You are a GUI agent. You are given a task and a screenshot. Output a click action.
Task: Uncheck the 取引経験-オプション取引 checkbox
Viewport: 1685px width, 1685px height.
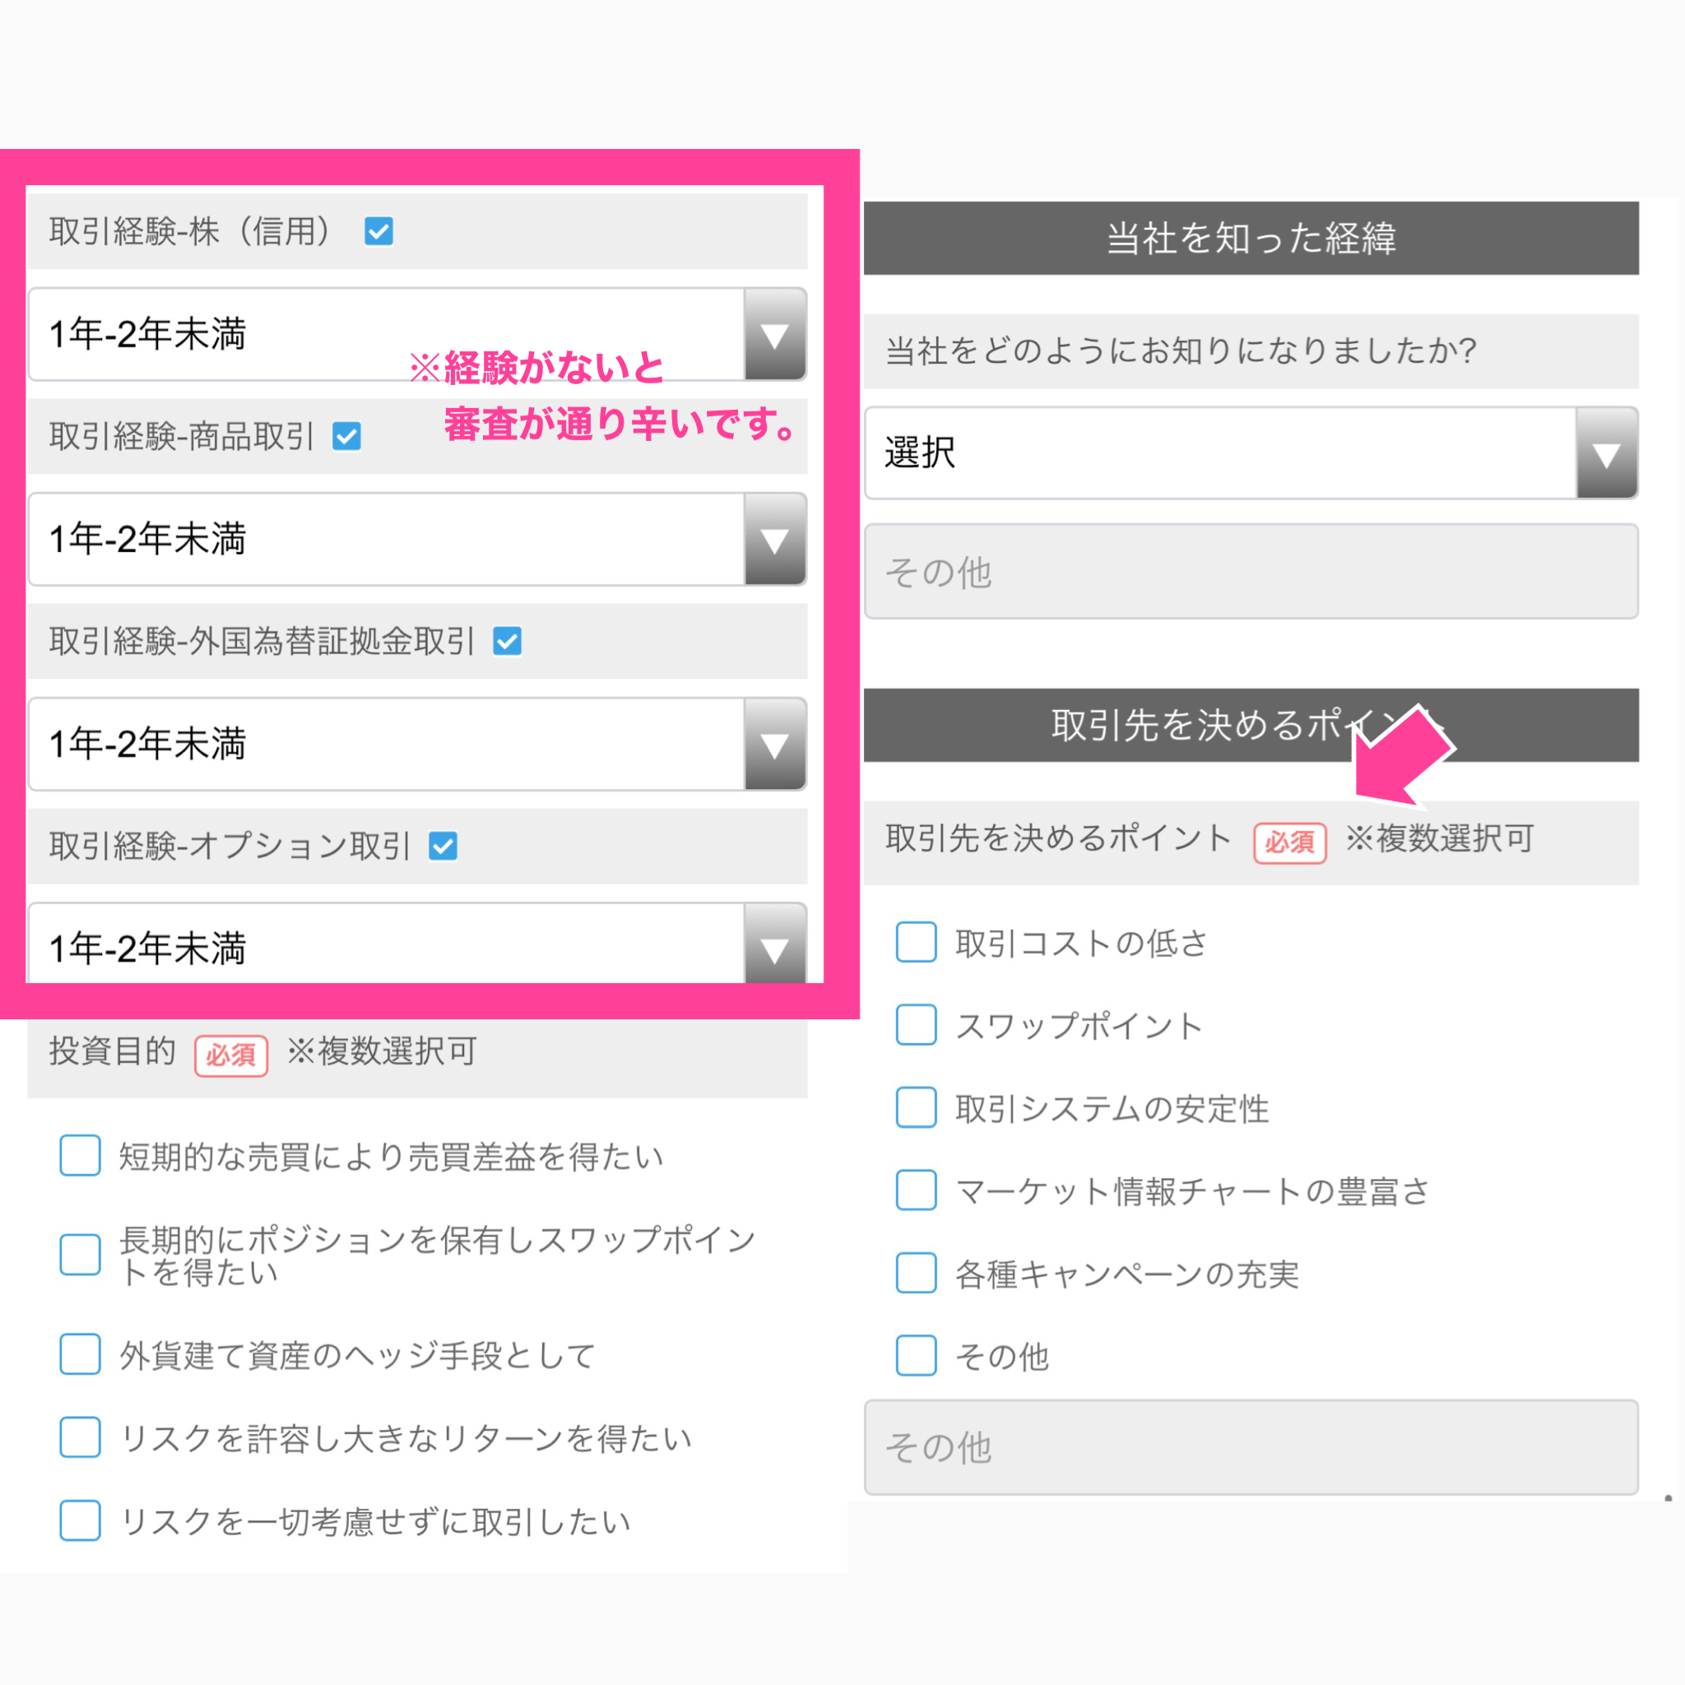click(x=443, y=846)
